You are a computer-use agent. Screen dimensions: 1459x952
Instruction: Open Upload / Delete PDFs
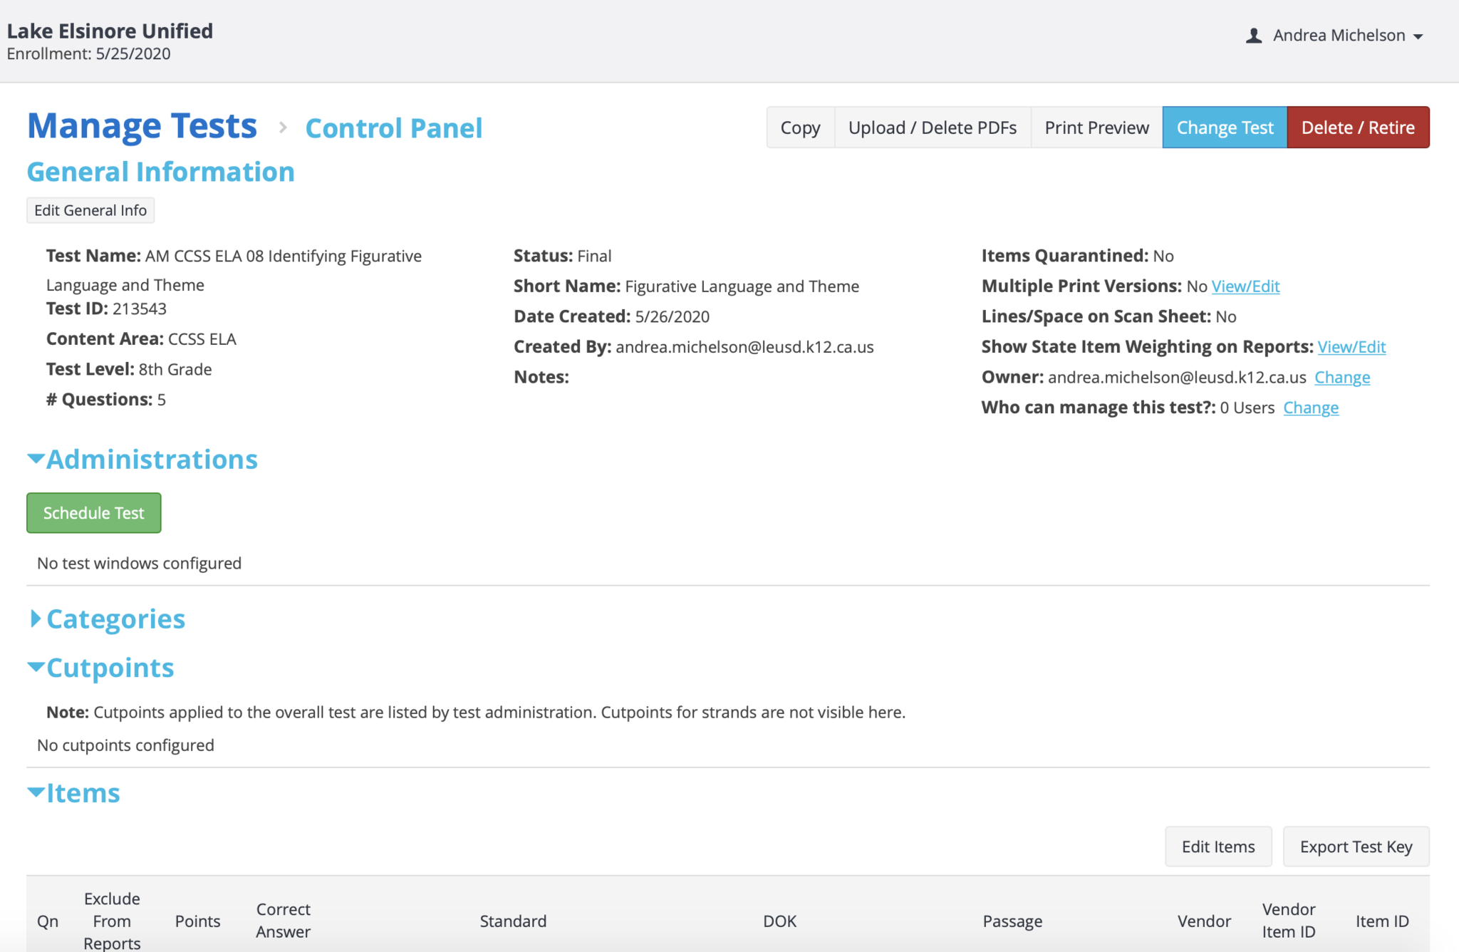[932, 128]
